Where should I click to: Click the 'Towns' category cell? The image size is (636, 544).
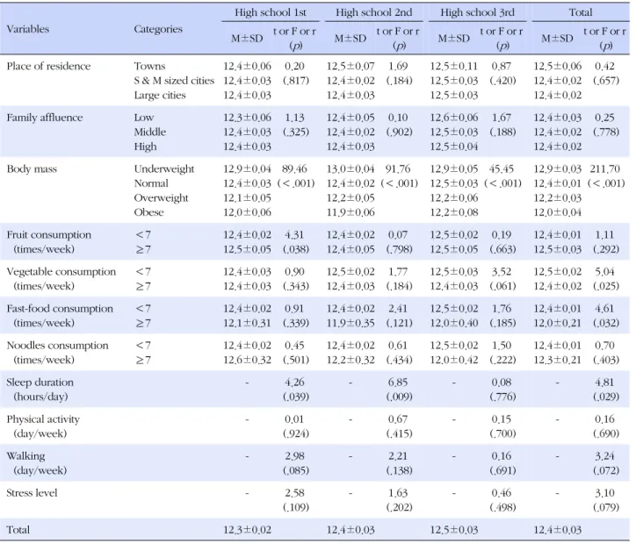pos(149,66)
